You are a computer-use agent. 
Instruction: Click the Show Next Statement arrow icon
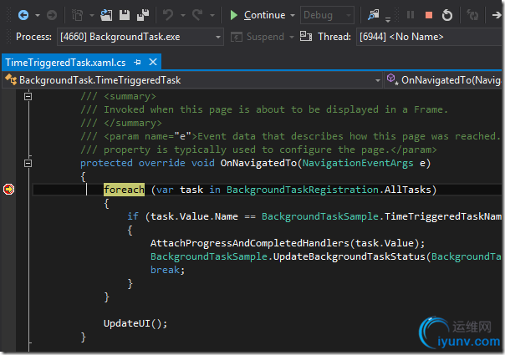point(497,15)
